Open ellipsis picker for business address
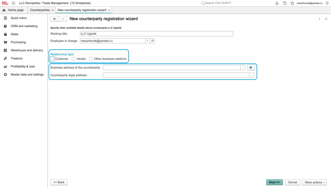The height and width of the screenshot is (188, 331). click(x=242, y=68)
